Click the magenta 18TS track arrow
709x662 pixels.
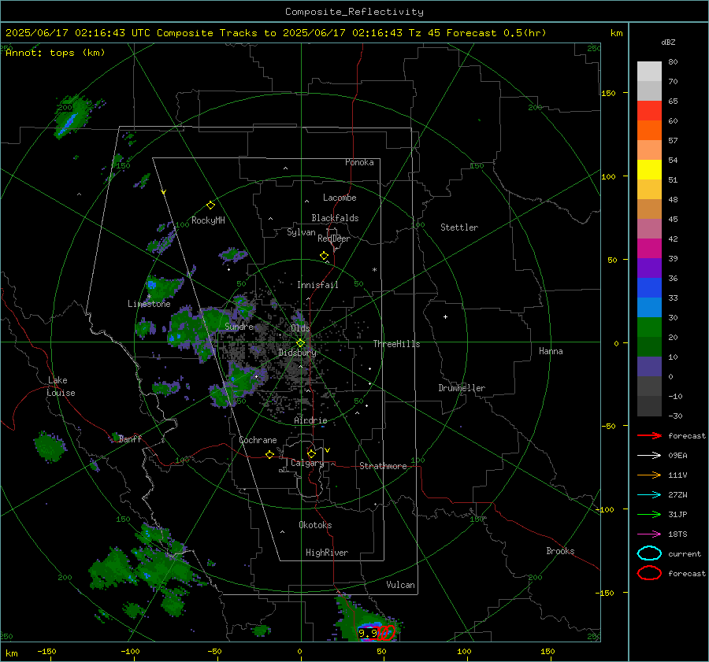(649, 534)
